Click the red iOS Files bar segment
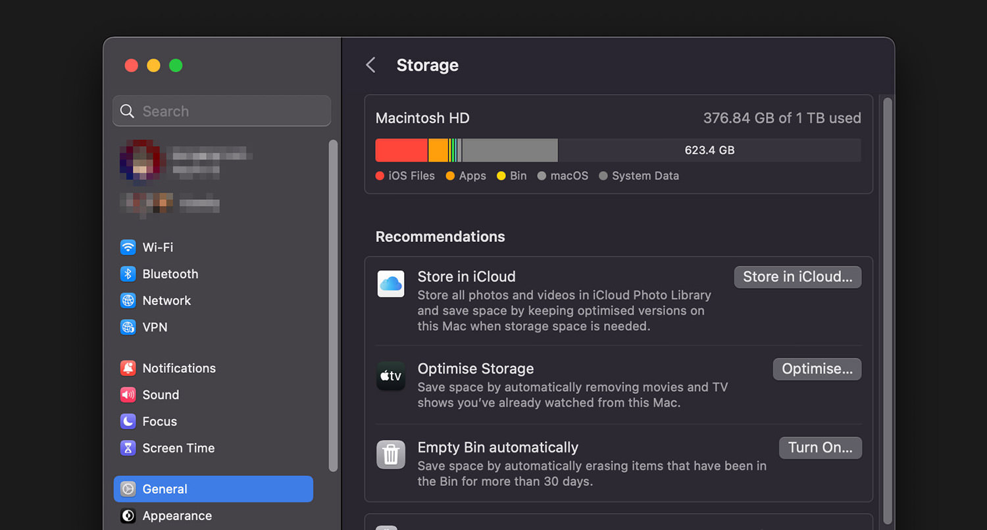Screen dimensions: 987x530 pyautogui.click(x=401, y=150)
